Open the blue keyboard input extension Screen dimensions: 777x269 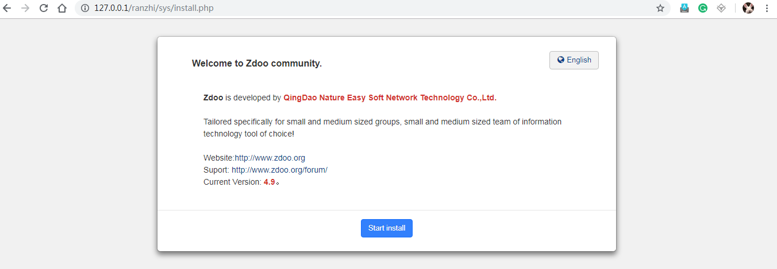(684, 9)
